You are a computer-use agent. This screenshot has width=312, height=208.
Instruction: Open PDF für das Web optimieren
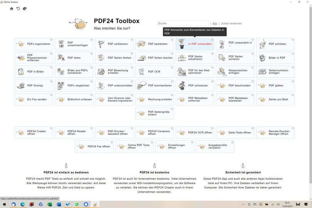click(x=195, y=72)
